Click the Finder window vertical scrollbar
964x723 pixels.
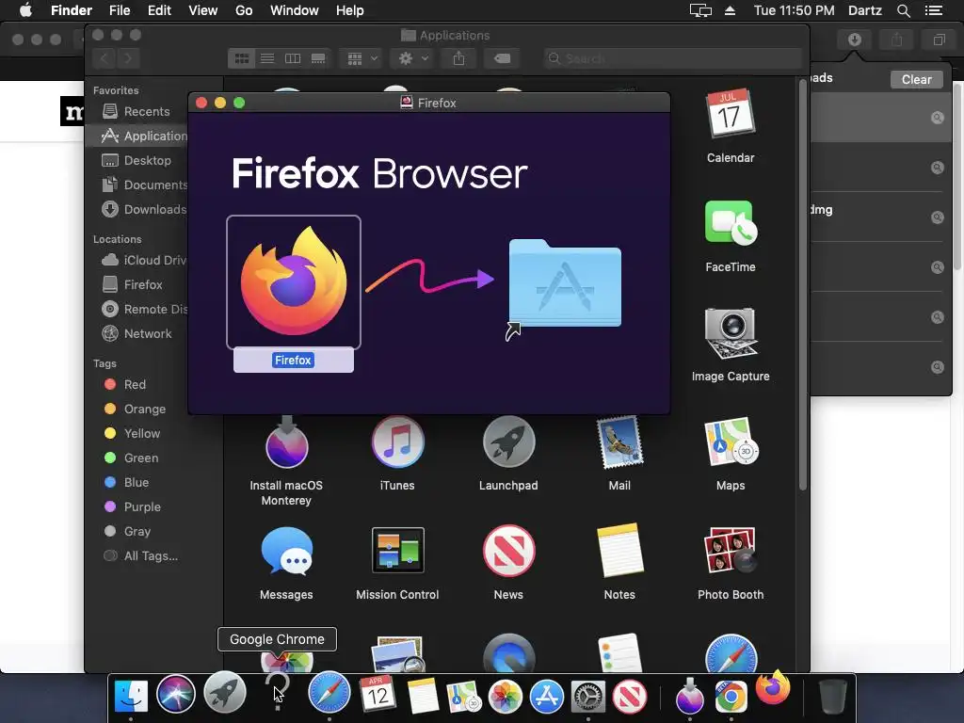pos(802,284)
